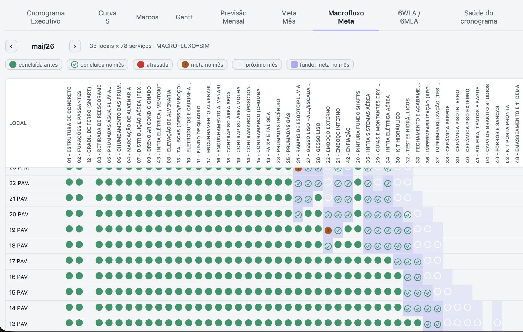Click 22 PAV. empty circle under 22 Emboço Externo
Viewport: 523px width, 332px height.
[328, 182]
